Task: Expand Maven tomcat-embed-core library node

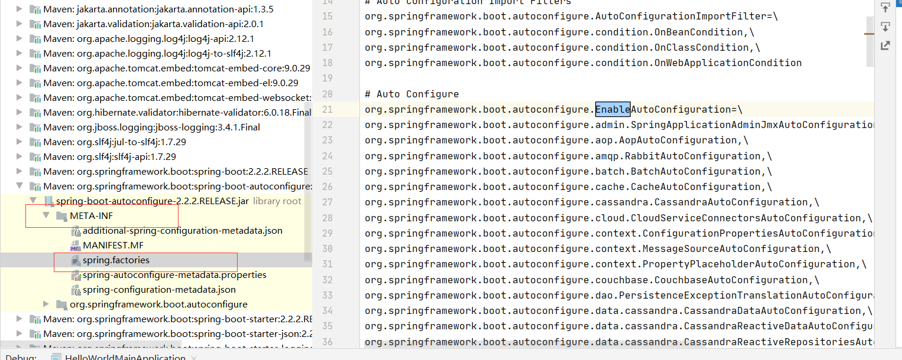Action: pyautogui.click(x=20, y=68)
